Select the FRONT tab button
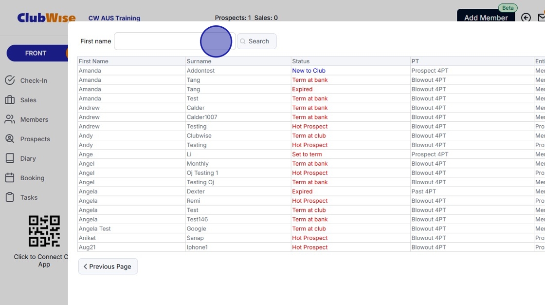545x305 pixels. (37, 53)
